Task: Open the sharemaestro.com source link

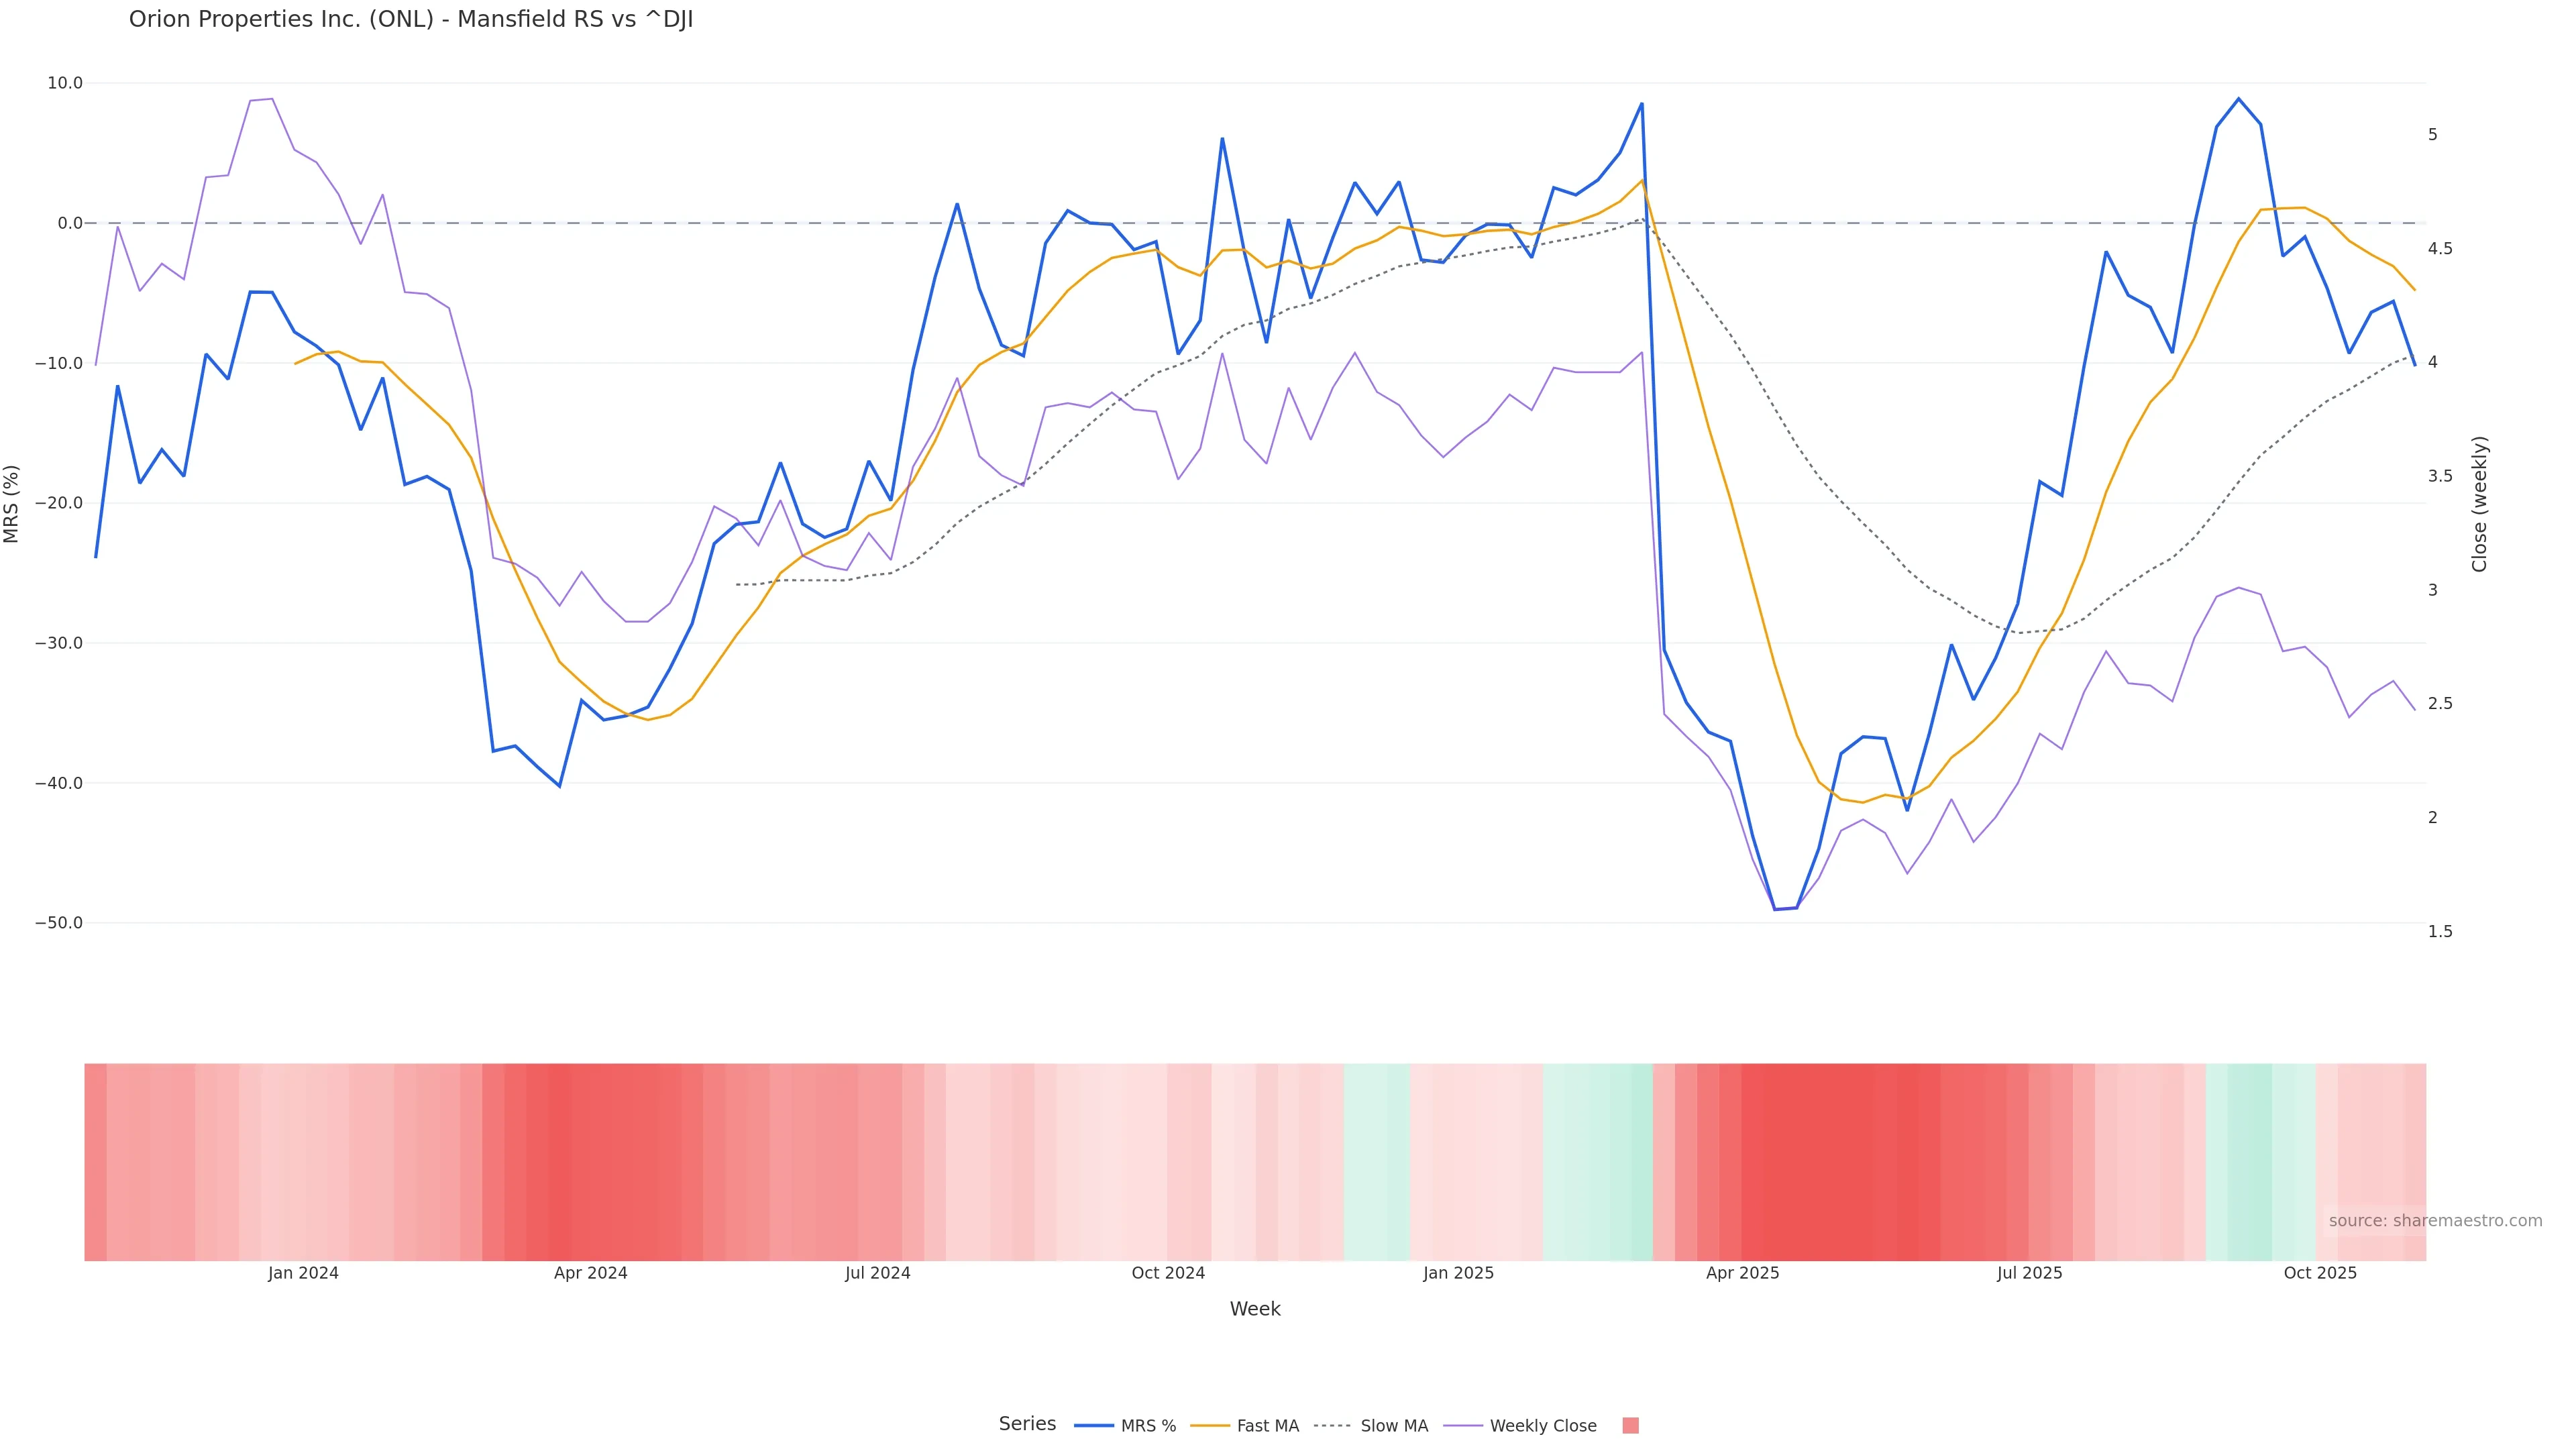Action: [2434, 1220]
